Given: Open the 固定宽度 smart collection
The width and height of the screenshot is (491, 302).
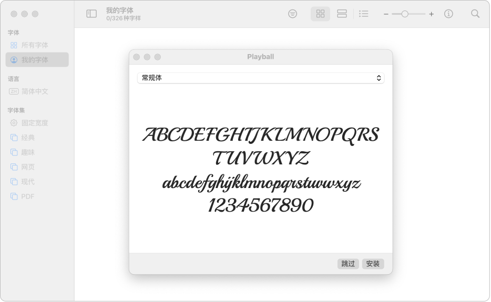Looking at the screenshot, I should point(37,123).
